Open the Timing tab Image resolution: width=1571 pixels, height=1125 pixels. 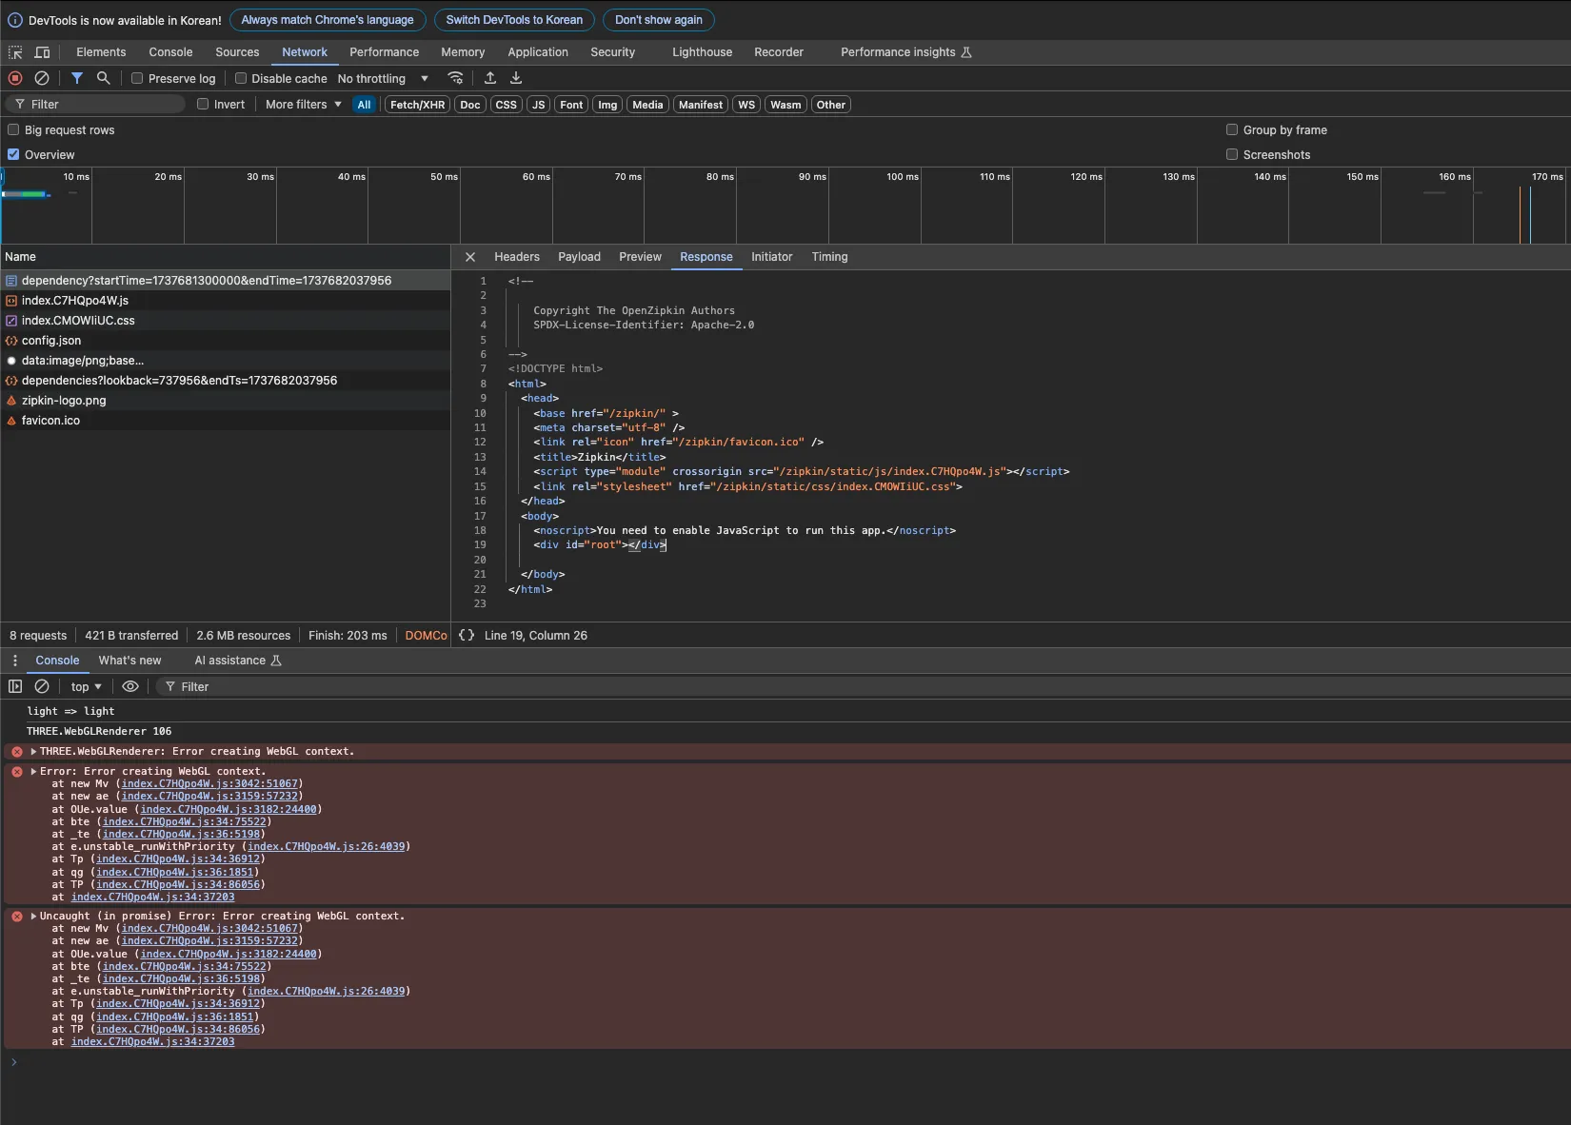[x=829, y=257]
